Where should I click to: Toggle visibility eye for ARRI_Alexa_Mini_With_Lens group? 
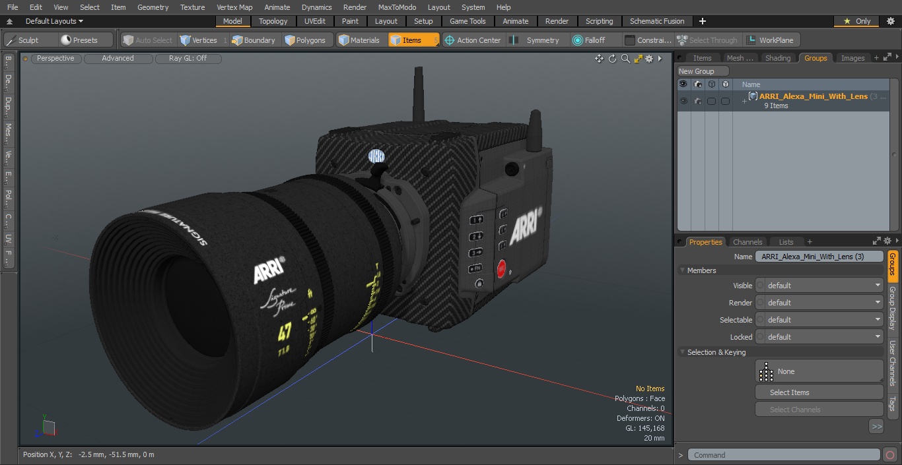[683, 101]
